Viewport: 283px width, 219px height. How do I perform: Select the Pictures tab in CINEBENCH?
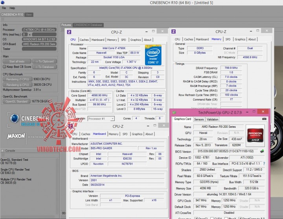coord(66,25)
